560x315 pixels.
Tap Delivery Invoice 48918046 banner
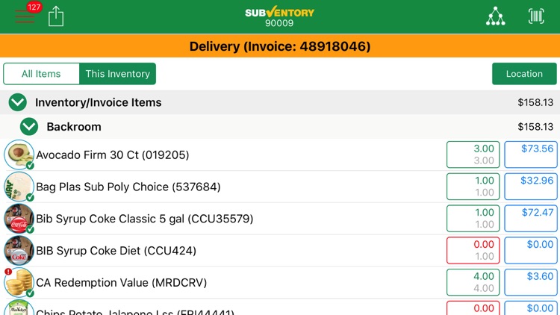[280, 46]
